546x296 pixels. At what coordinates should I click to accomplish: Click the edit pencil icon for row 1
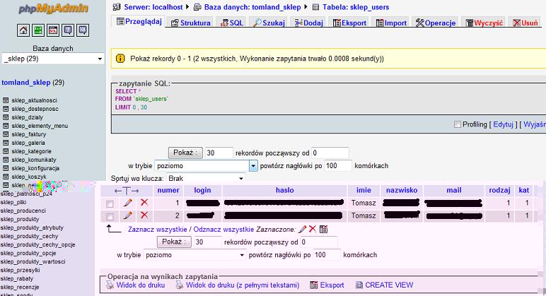(128, 203)
